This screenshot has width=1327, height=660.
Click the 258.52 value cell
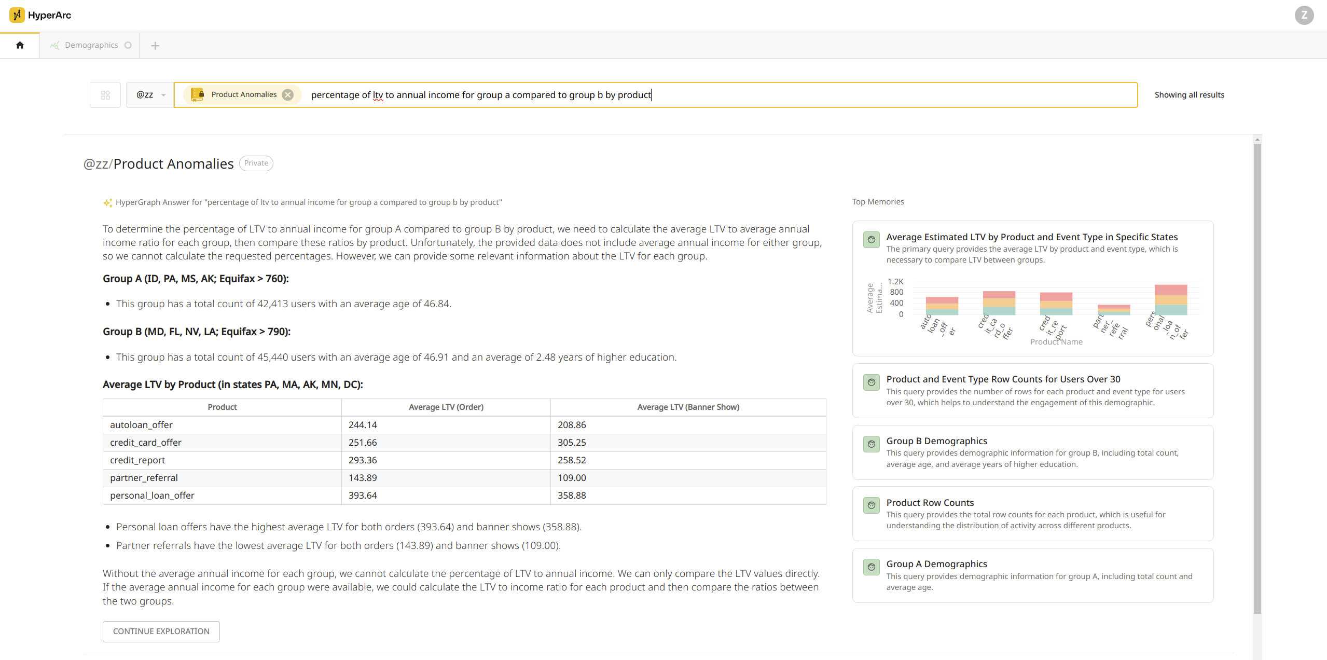(x=688, y=460)
